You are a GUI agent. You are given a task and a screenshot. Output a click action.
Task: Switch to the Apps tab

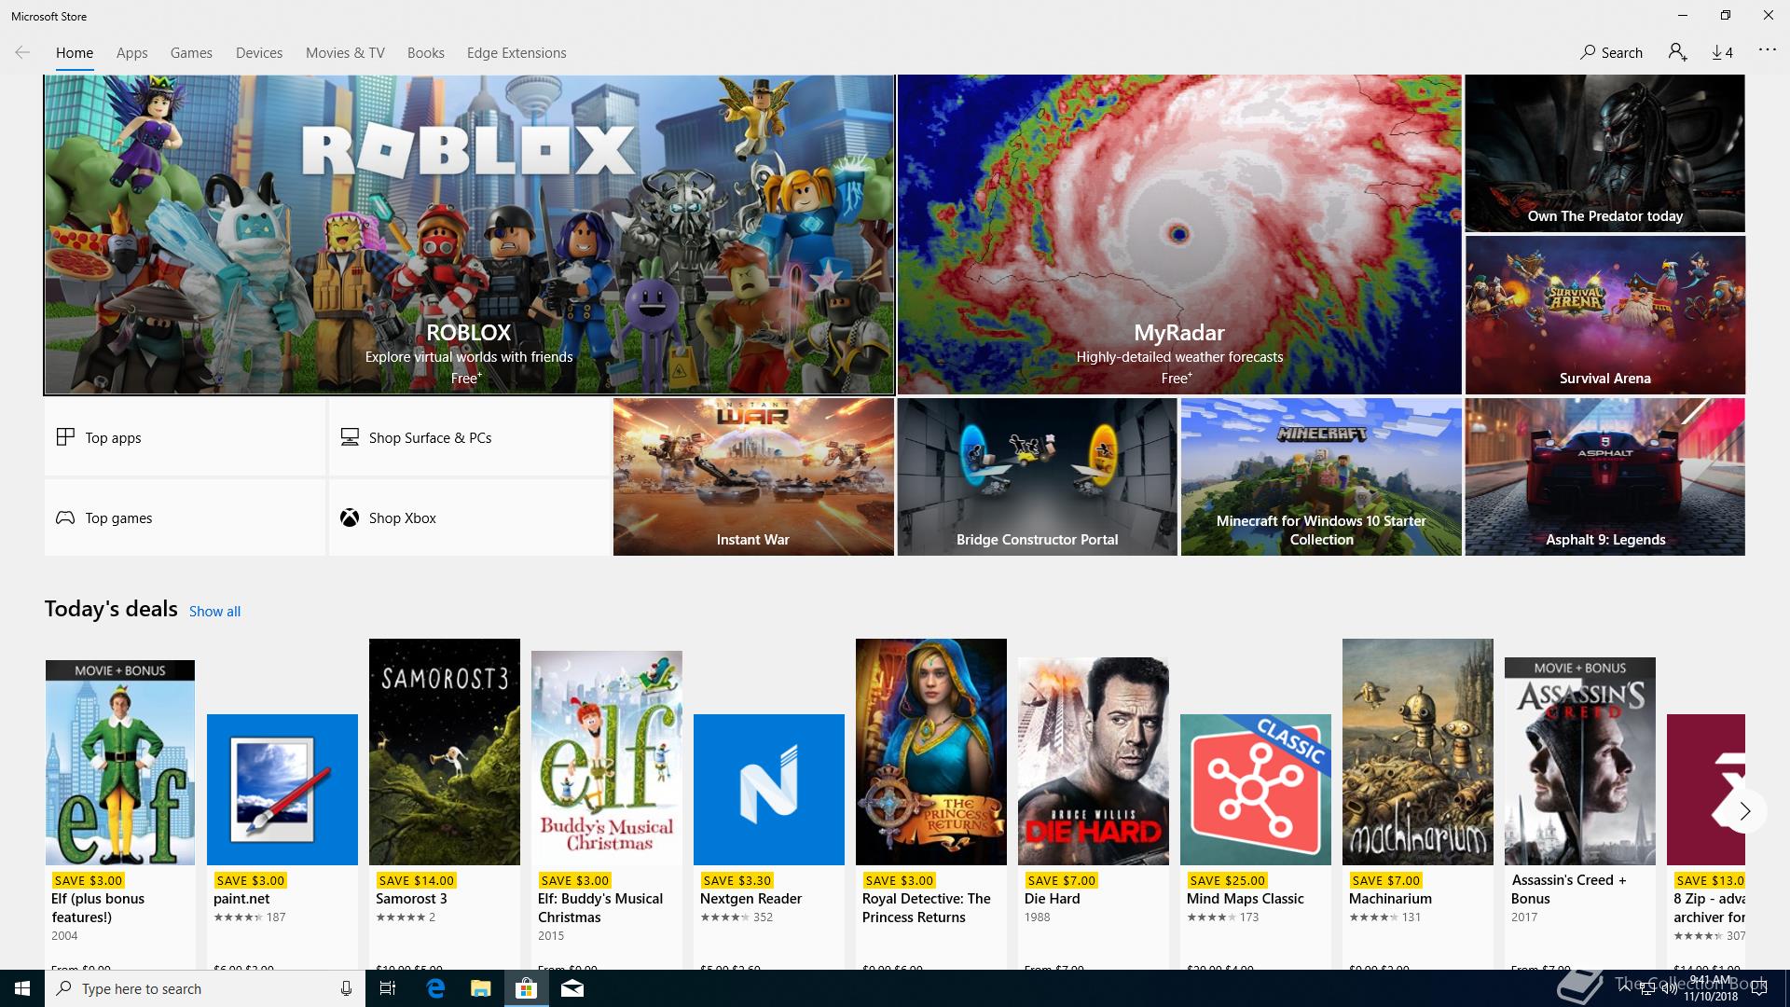coord(131,53)
